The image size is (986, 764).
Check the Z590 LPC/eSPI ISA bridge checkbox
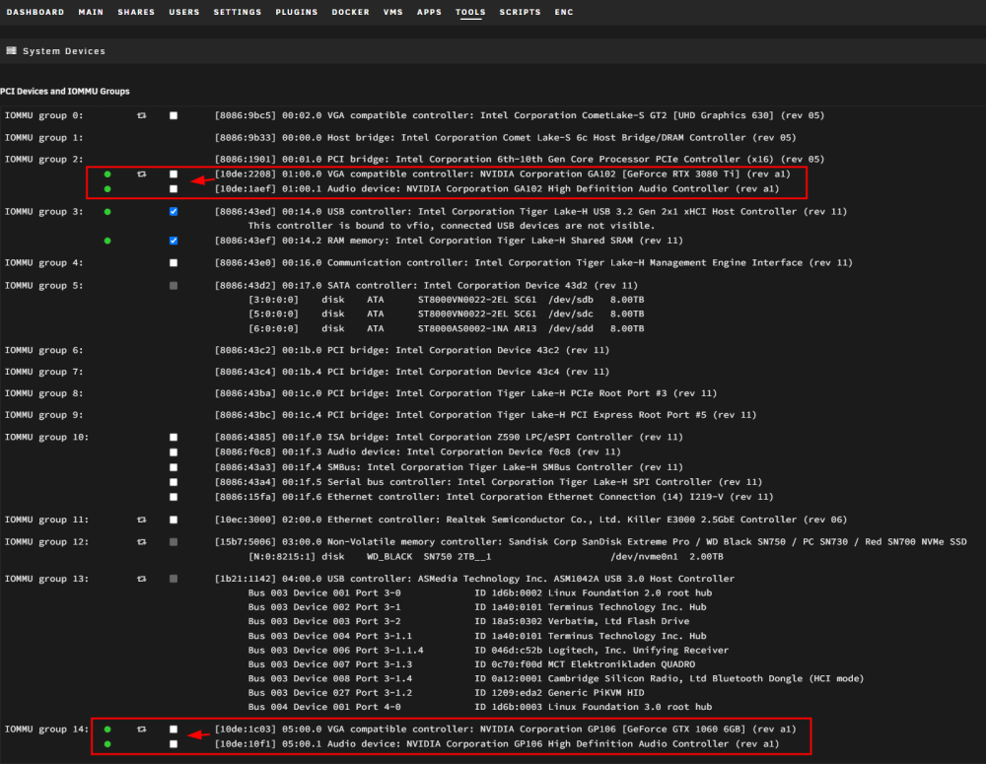pos(174,437)
